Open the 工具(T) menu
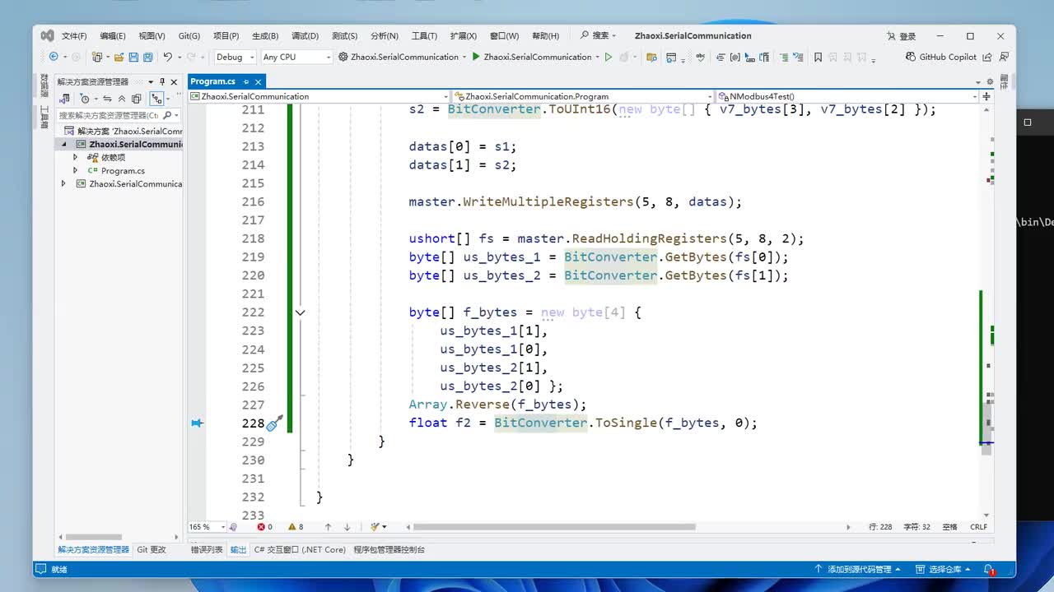 click(424, 36)
